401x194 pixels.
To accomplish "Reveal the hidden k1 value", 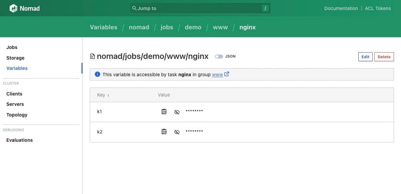I will click(177, 112).
